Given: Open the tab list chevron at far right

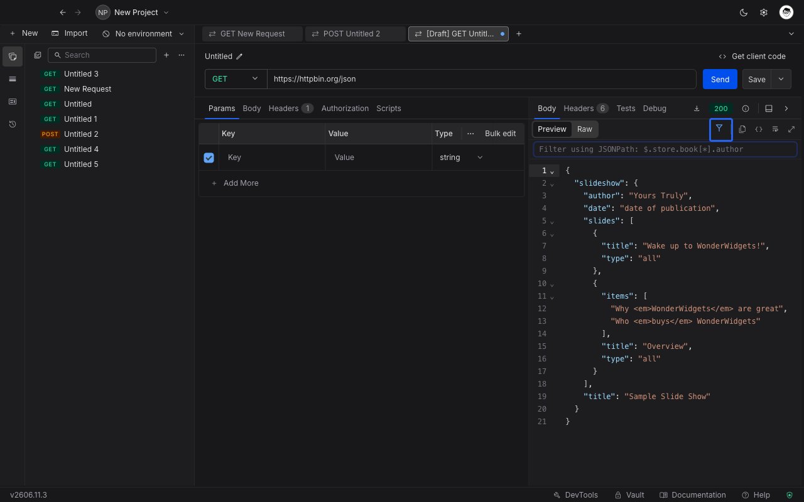Looking at the screenshot, I should coord(791,34).
